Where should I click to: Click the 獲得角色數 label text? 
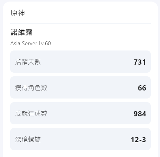click(31, 88)
